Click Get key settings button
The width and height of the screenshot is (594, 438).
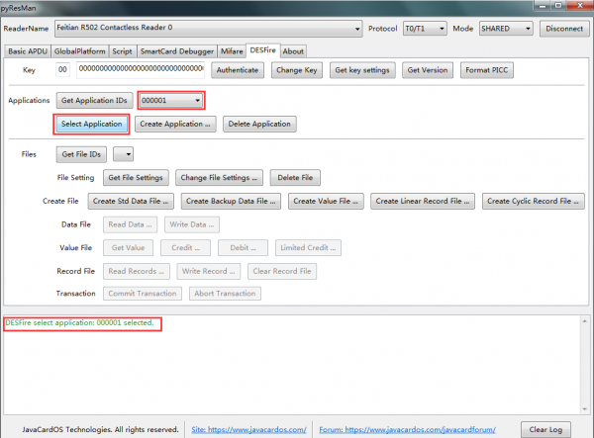(362, 70)
